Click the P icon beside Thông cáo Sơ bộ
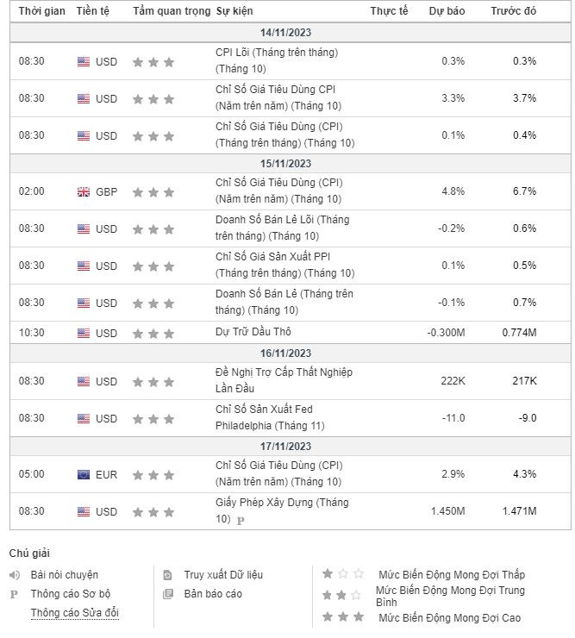Viewport: 575px width, 638px height. pos(14,594)
